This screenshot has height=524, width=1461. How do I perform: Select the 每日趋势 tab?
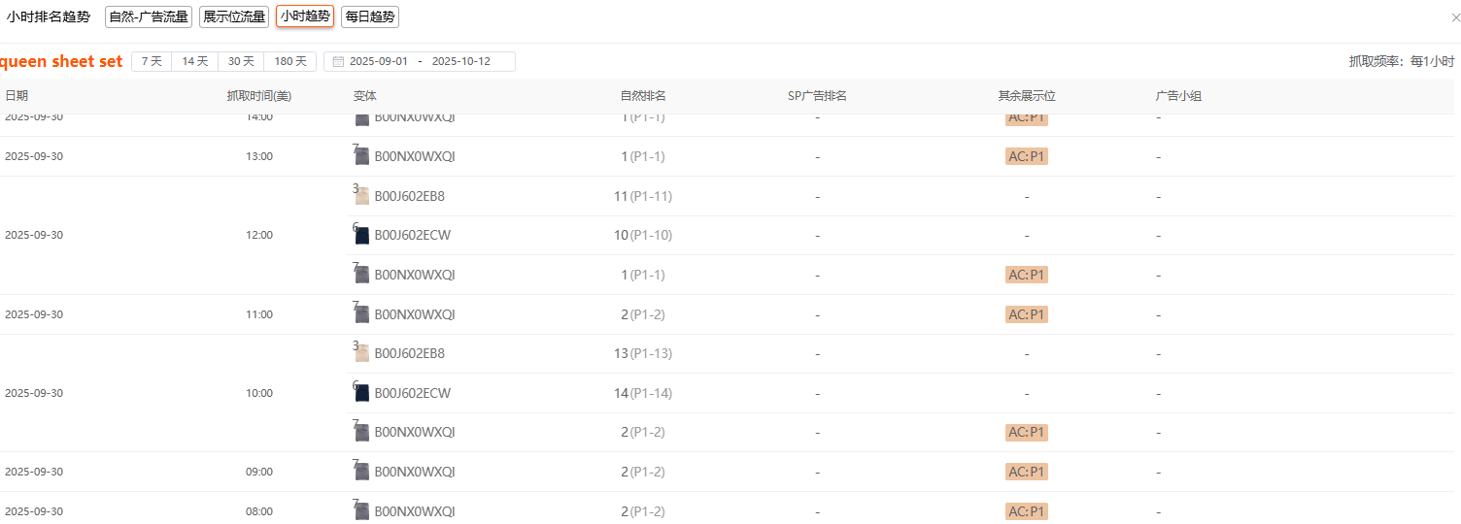pyautogui.click(x=370, y=16)
